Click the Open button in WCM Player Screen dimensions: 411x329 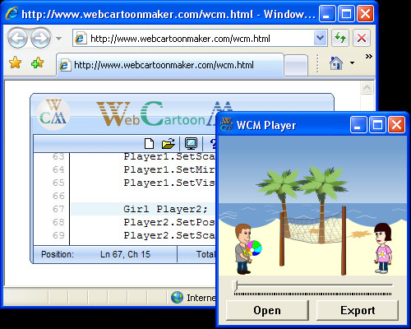point(267,310)
